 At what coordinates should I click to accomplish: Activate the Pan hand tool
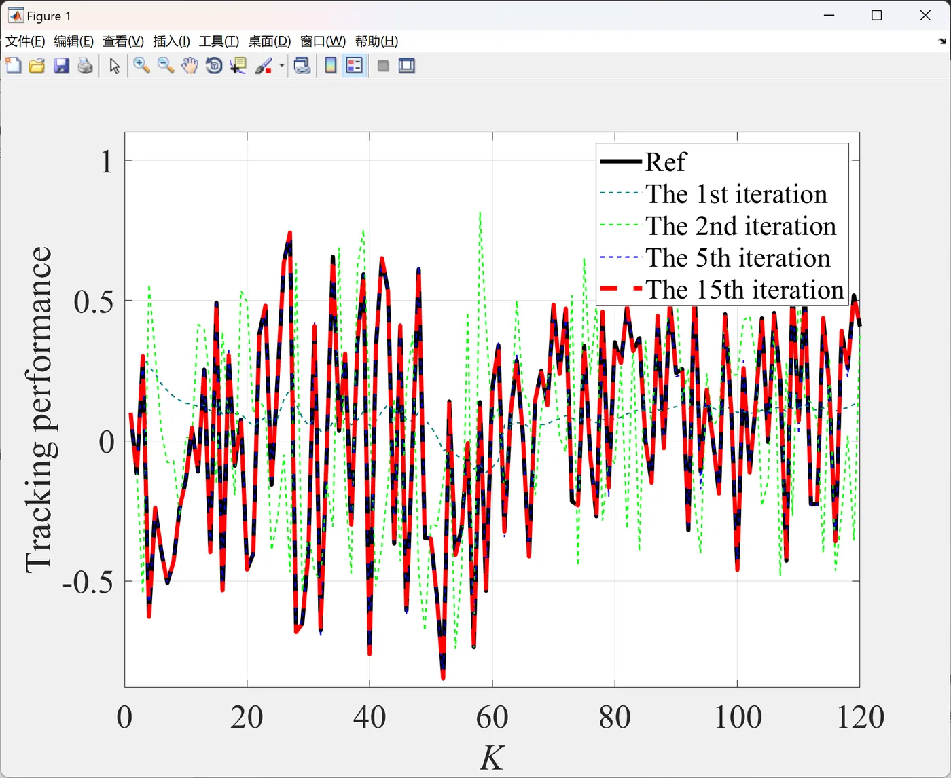point(190,66)
